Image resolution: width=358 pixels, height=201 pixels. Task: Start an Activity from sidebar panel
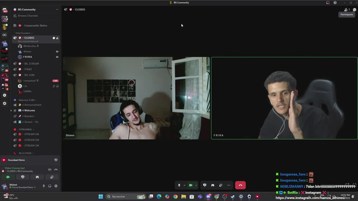point(37,177)
